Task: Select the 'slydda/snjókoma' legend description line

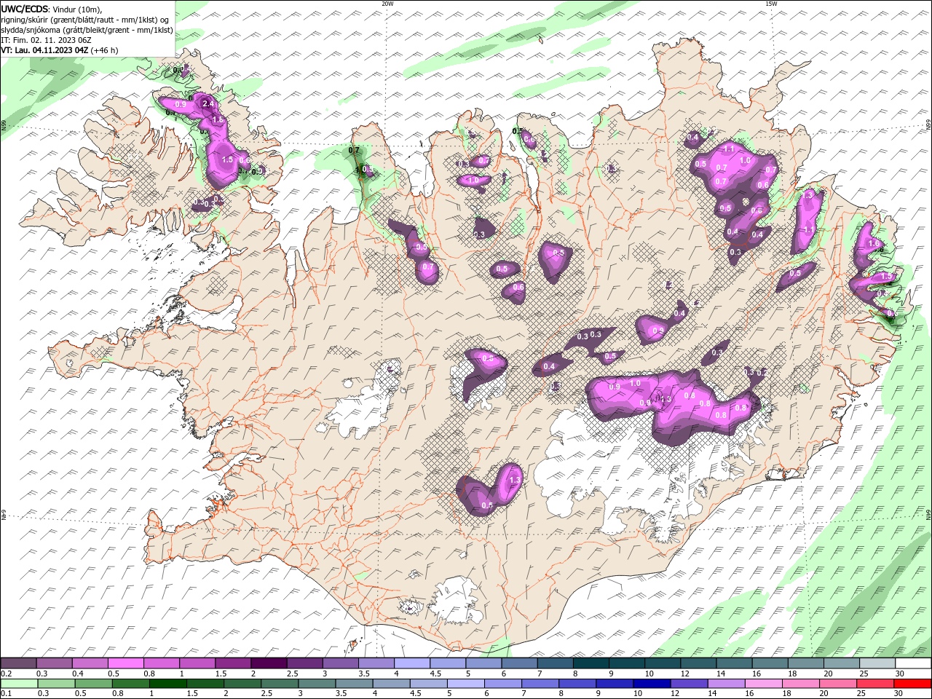Action: pos(87,30)
